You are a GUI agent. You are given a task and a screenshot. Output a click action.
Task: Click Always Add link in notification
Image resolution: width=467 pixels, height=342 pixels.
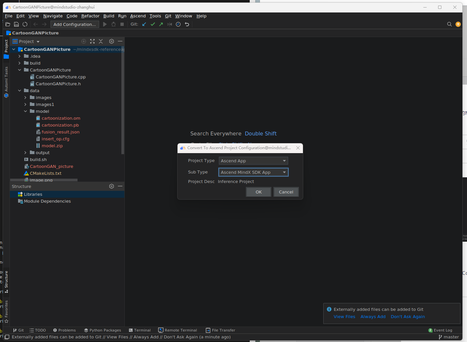(x=373, y=317)
